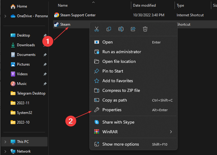Select the Steam Support Center file

point(78,15)
